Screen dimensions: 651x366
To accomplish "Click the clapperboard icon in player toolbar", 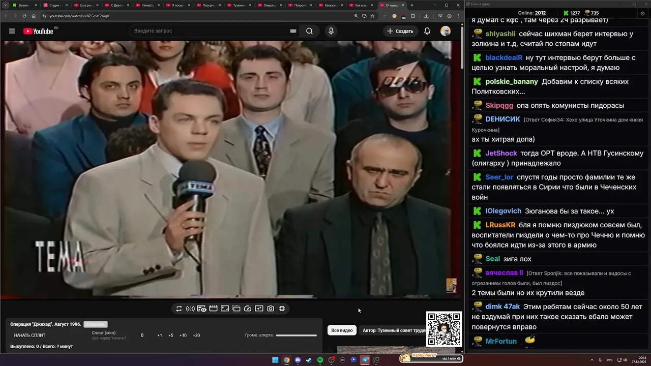I will coord(213,309).
